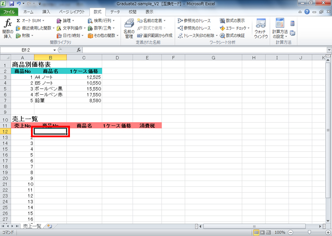This screenshot has height=236, width=332.
Task: Click Remove Arrows (トレース矢印の削除)
Action: pos(196,35)
